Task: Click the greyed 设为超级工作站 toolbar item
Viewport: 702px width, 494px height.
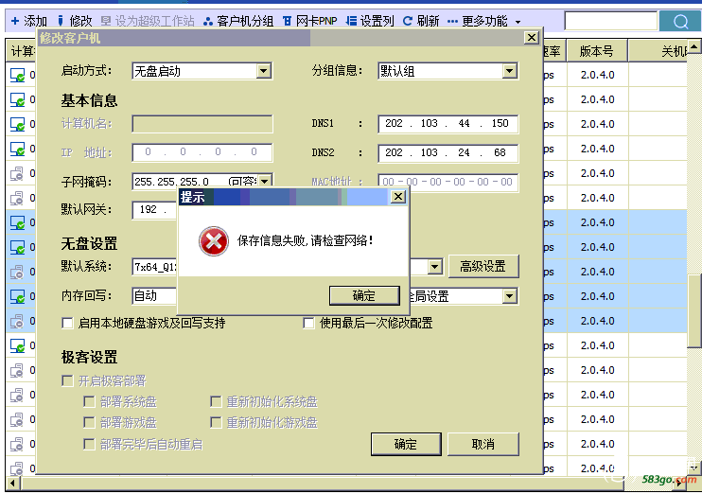Action: [x=148, y=21]
